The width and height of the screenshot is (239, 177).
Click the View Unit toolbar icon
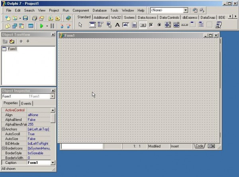coord(8,26)
